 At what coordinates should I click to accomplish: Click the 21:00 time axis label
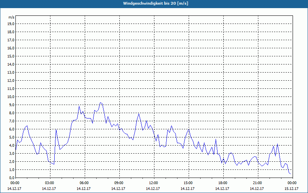[258, 183]
